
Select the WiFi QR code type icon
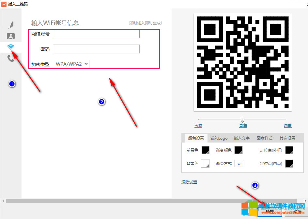[x=11, y=47]
